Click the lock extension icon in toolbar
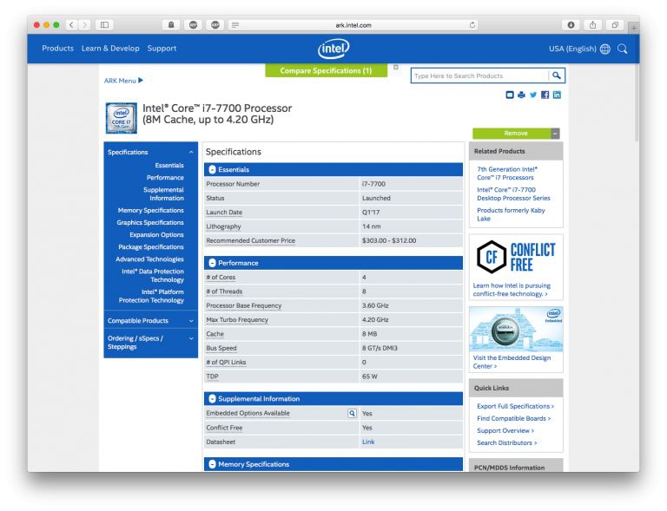This screenshot has height=511, width=667. [x=171, y=25]
